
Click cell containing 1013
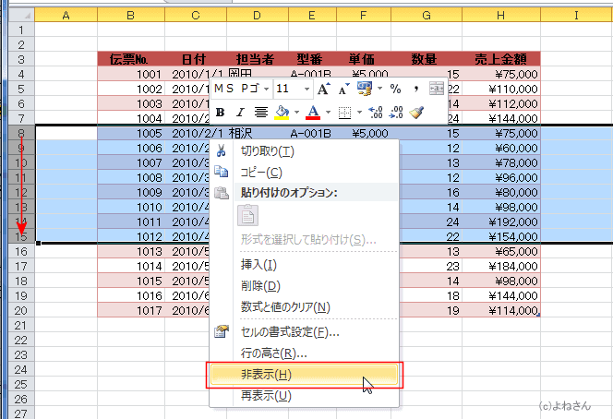click(x=131, y=251)
